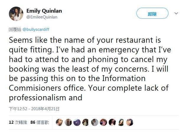View the 12 次轉推 retweets list
Screen dimensions: 189x132
click(17, 122)
